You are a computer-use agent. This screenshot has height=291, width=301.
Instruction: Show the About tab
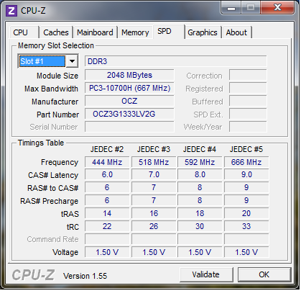pos(236,32)
